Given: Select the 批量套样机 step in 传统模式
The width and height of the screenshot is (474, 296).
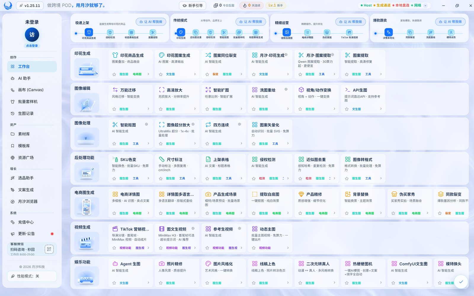Looking at the screenshot, I should click(239, 32).
